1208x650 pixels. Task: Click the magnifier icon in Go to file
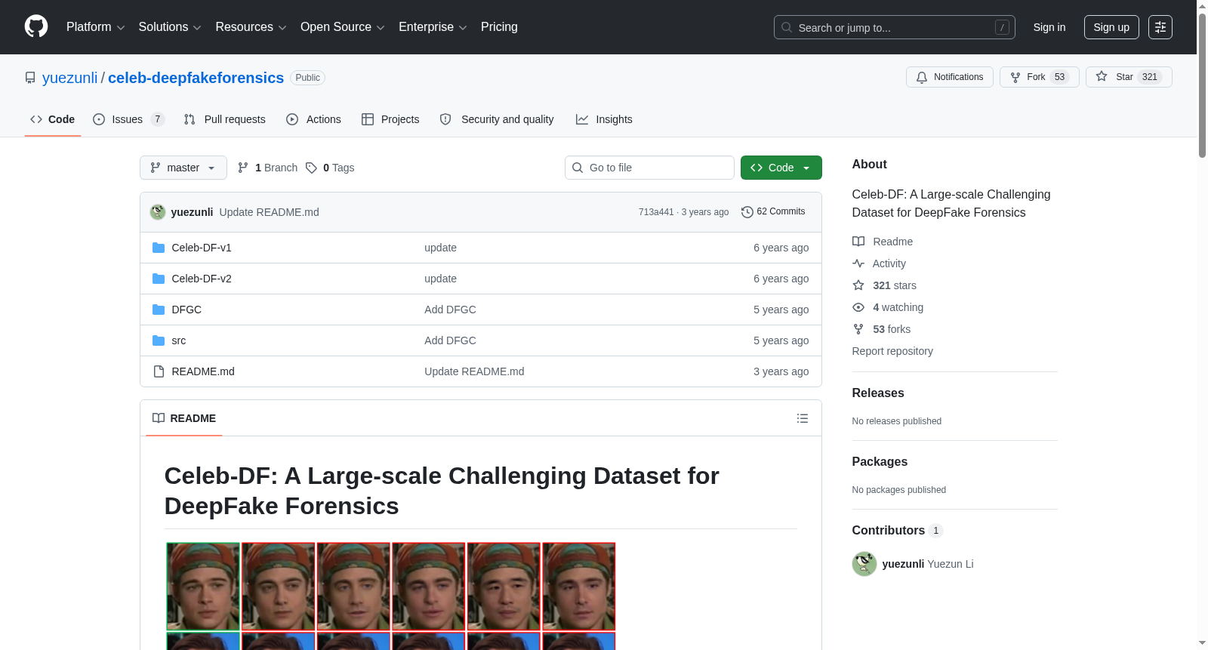(x=578, y=168)
